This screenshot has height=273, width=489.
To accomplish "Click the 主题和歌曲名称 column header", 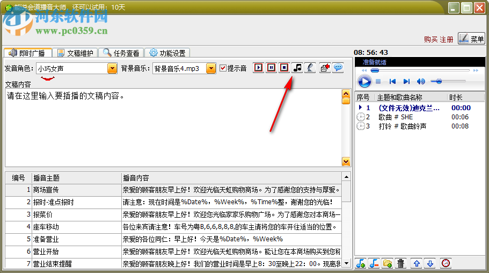I will pos(411,97).
